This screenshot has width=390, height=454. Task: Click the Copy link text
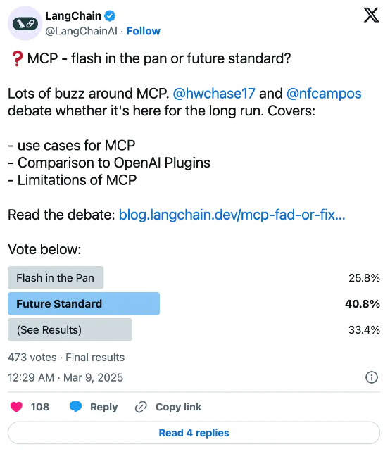click(178, 407)
